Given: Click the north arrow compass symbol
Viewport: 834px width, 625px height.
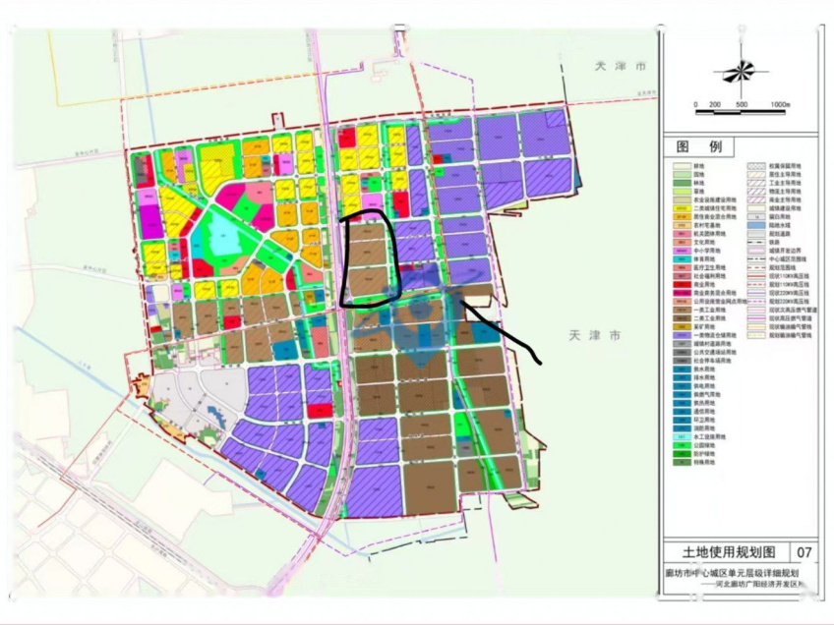Looking at the screenshot, I should [741, 70].
